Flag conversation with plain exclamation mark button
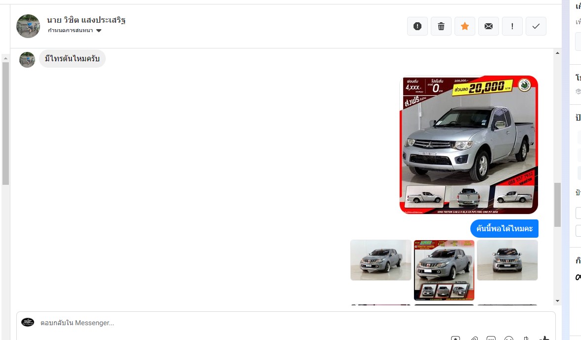The image size is (581, 340). [x=512, y=26]
